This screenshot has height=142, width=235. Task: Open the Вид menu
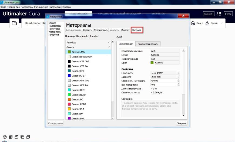(x=18, y=7)
